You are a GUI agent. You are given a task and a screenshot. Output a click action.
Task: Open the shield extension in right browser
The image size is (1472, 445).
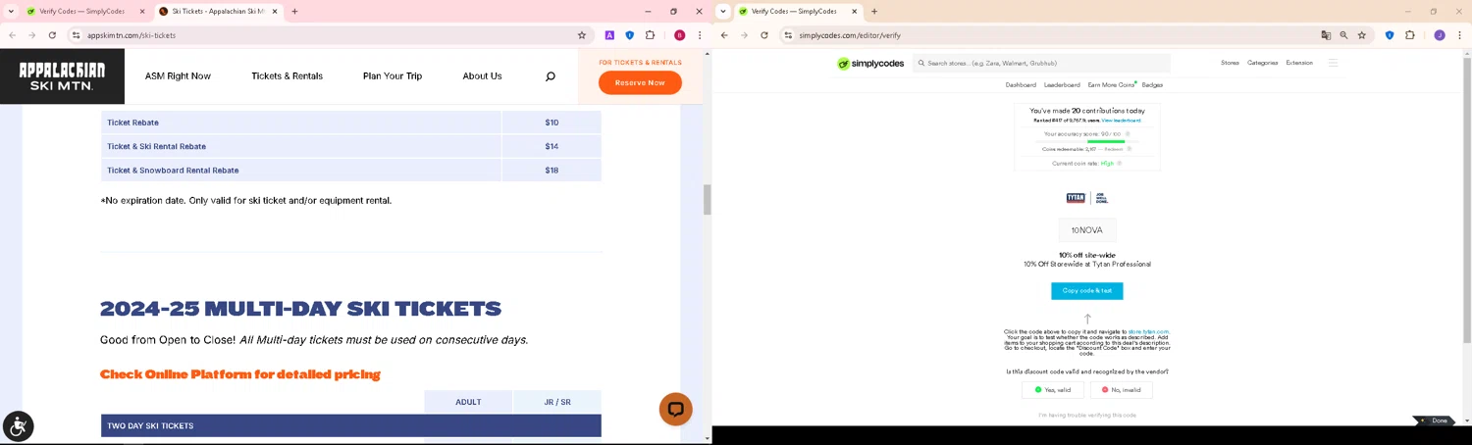(x=1390, y=35)
